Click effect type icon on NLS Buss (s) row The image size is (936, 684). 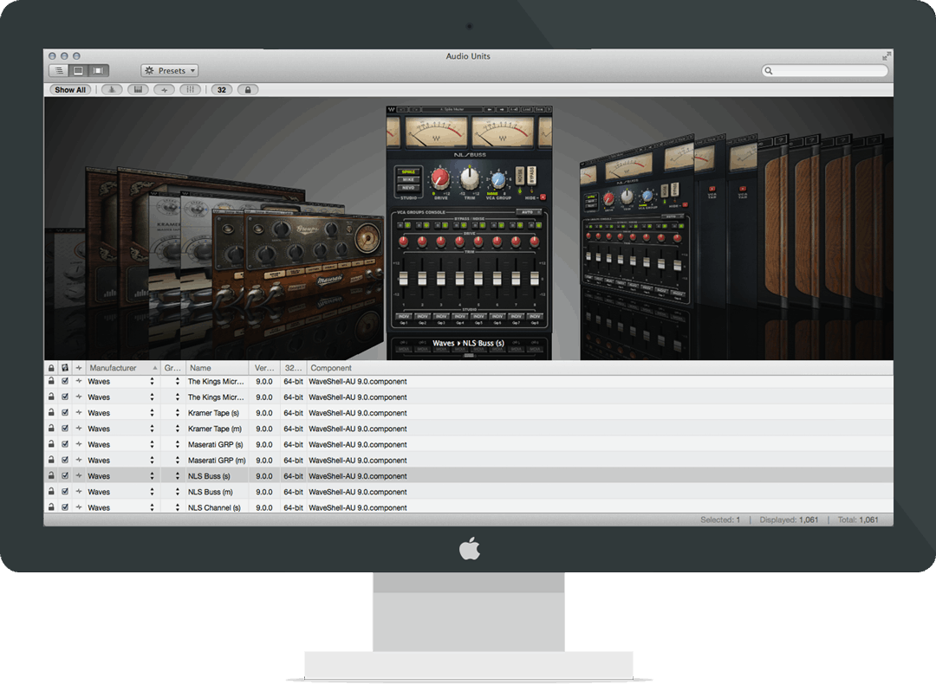point(78,476)
